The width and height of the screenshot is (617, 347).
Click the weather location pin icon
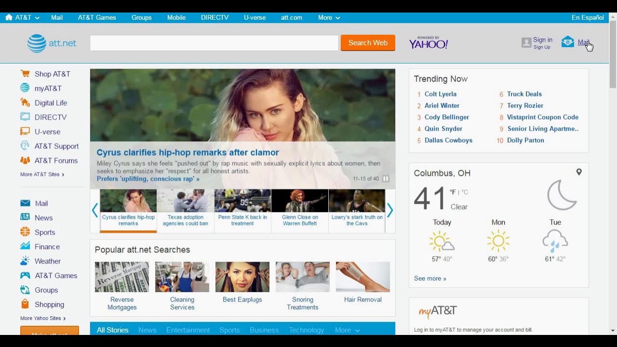click(579, 172)
